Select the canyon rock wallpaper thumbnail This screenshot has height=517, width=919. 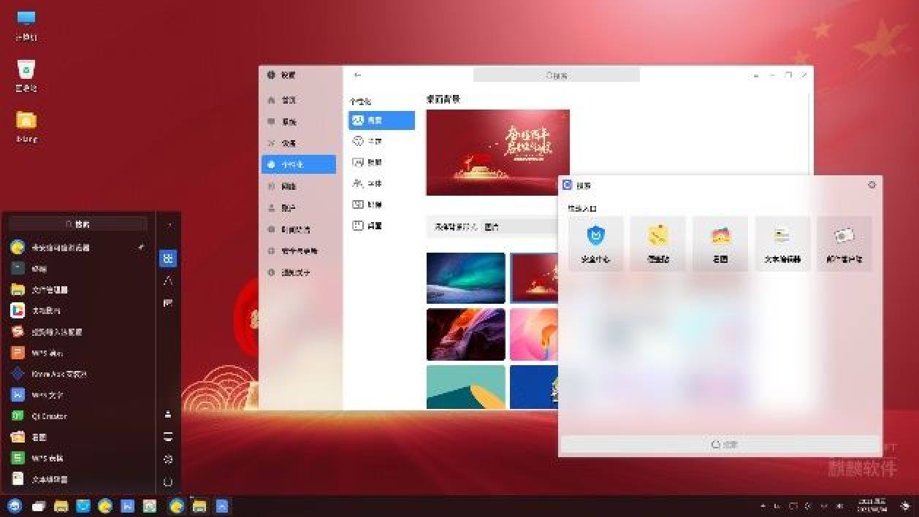click(x=465, y=334)
